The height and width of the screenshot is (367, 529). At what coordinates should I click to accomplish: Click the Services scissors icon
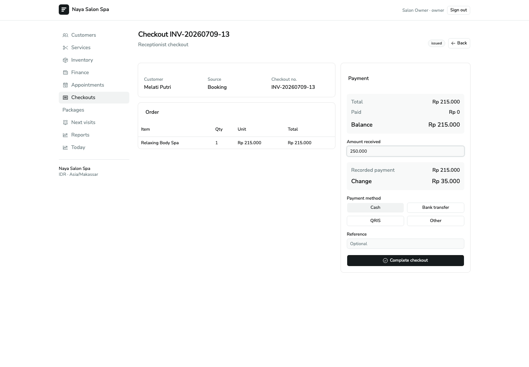coord(65,48)
